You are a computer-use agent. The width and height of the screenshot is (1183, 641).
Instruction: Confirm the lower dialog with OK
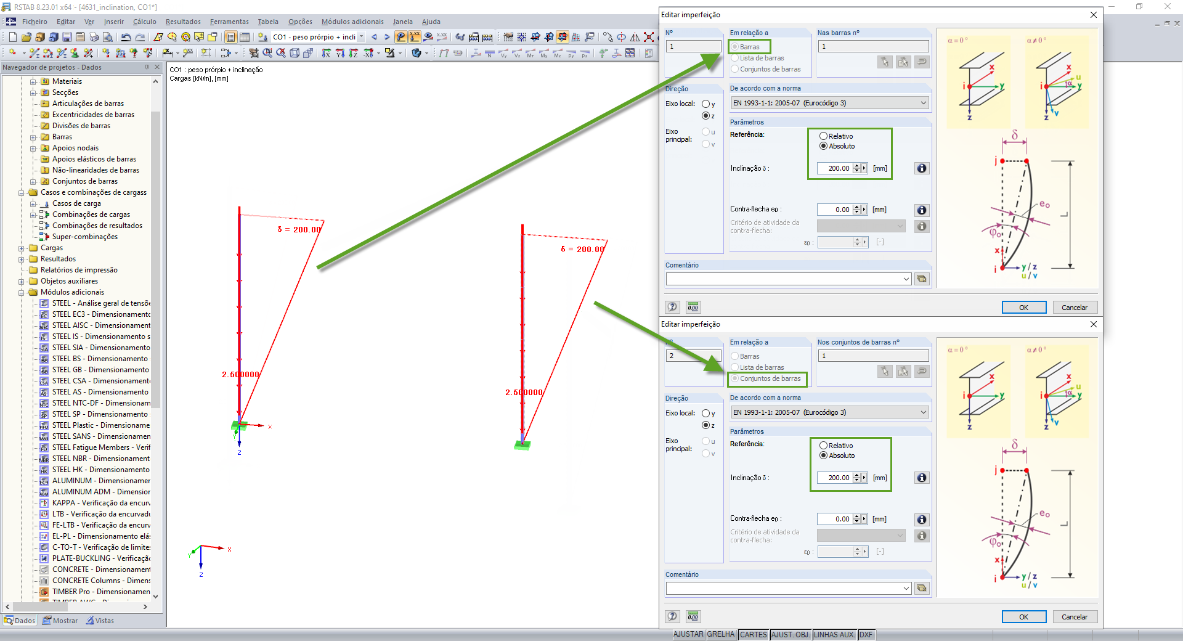[1023, 617]
